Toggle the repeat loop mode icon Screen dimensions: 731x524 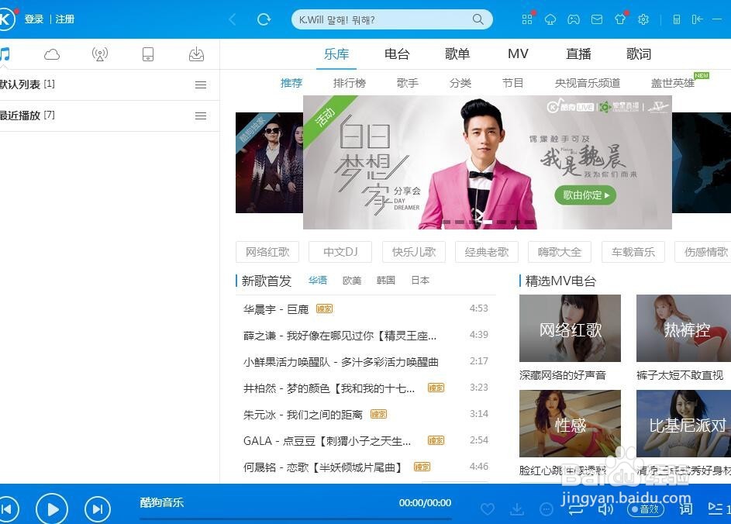[x=576, y=509]
